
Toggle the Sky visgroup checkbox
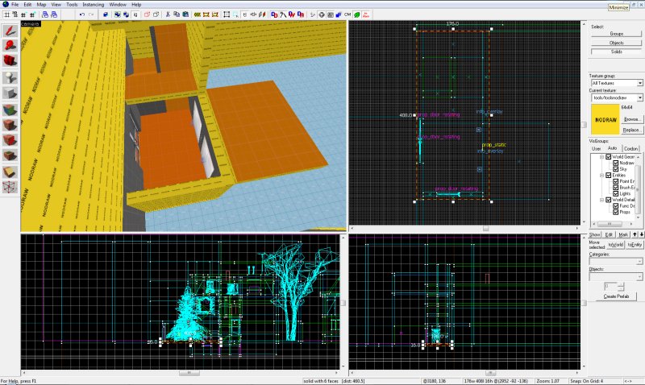tap(616, 169)
